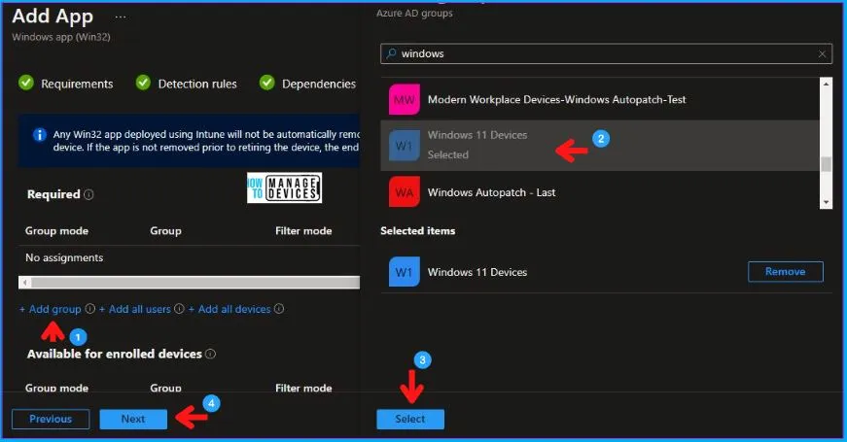Click Windows 11 Devices name under Selected items
The height and width of the screenshot is (442, 847).
[477, 272]
